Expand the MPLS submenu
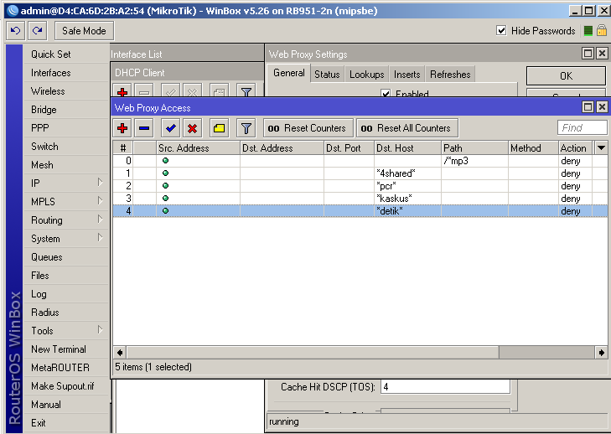 point(100,201)
